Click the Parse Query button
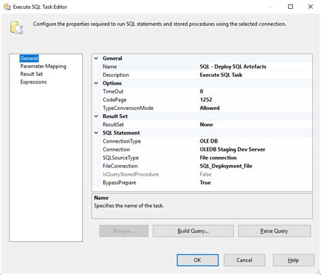Viewport: 321px width, 275px height. pos(274,231)
